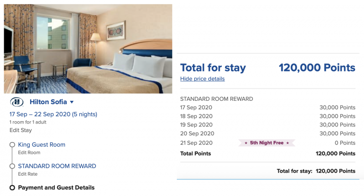
Task: Click the Payment and Guest Details step circle
Action: 12,187
